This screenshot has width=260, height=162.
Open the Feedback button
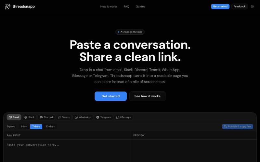pyautogui.click(x=240, y=6)
